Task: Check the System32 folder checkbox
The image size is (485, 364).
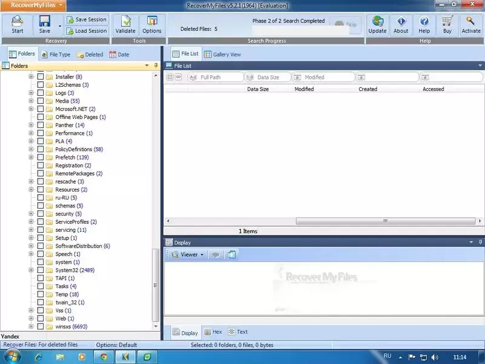Action: [x=41, y=270]
